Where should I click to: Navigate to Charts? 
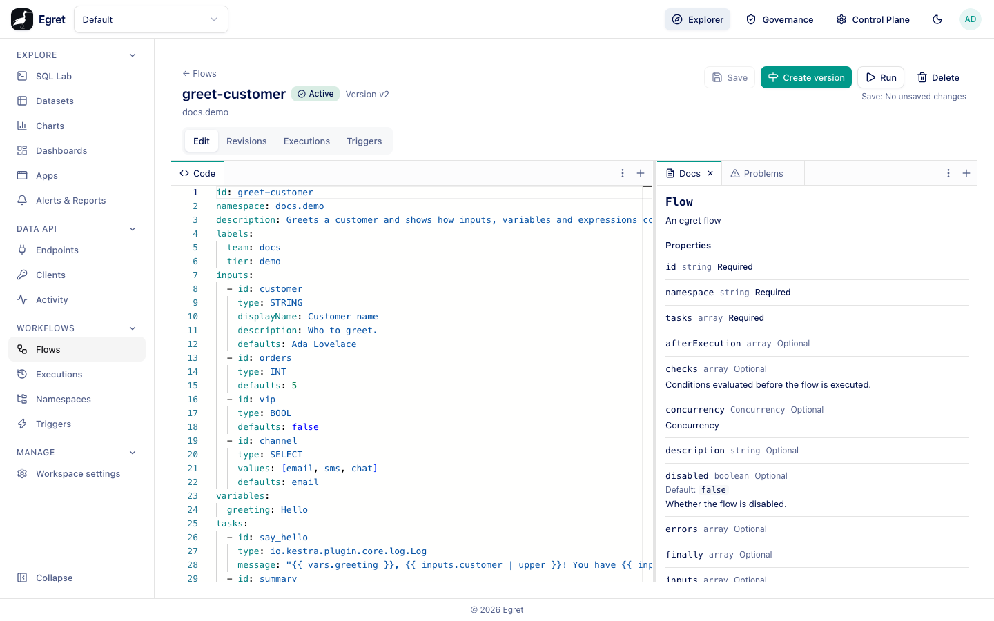(77, 126)
